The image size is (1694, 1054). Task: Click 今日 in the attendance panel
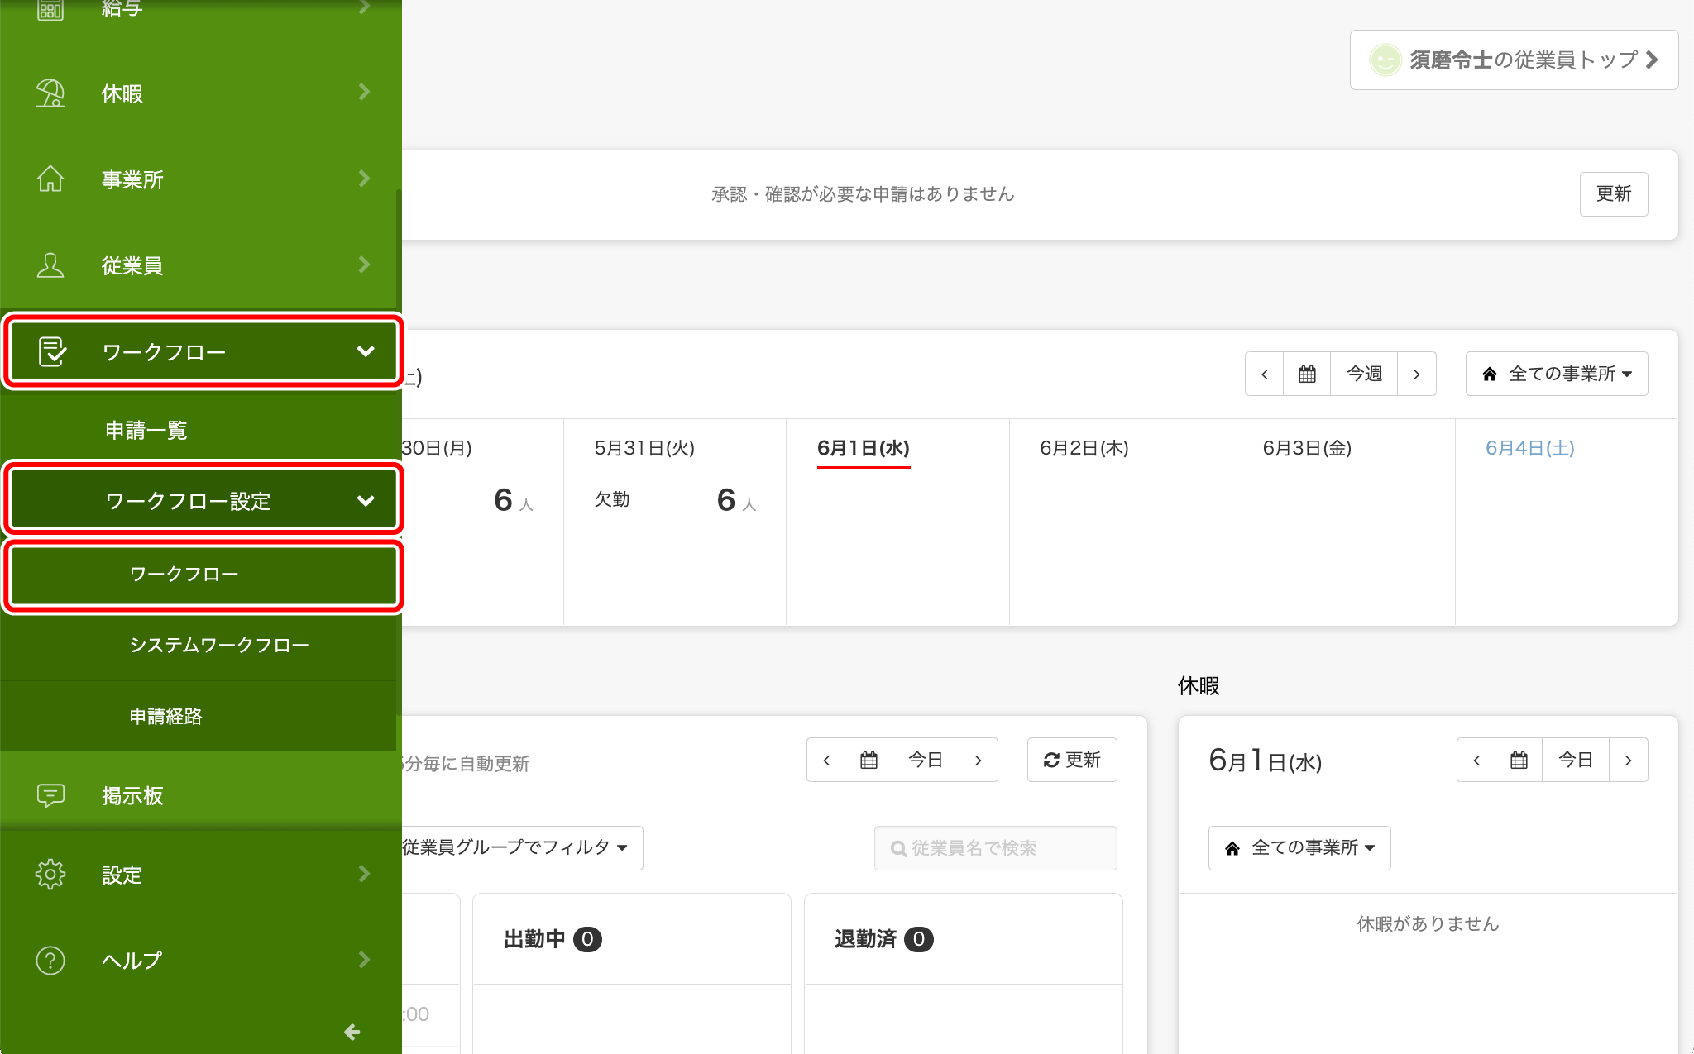[x=926, y=760]
